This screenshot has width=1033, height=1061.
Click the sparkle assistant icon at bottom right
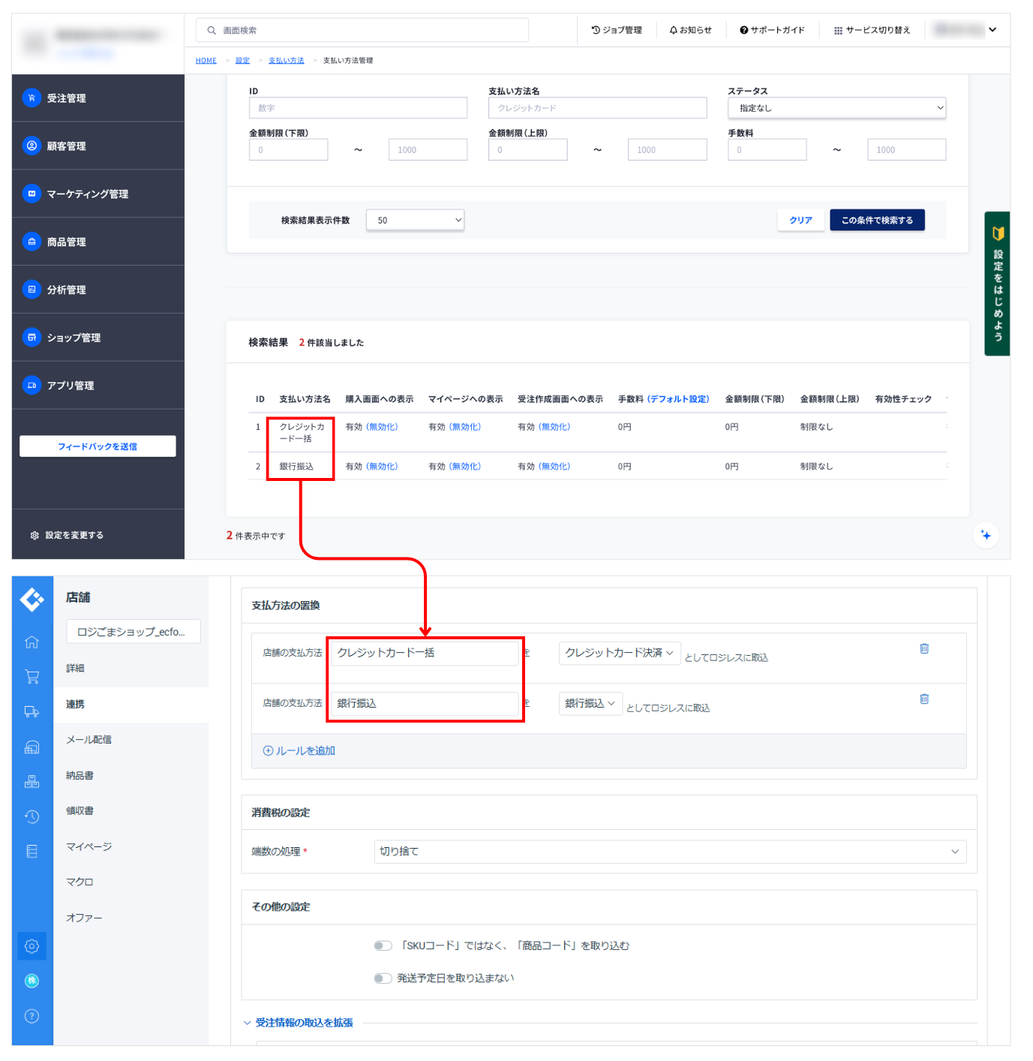click(x=985, y=535)
